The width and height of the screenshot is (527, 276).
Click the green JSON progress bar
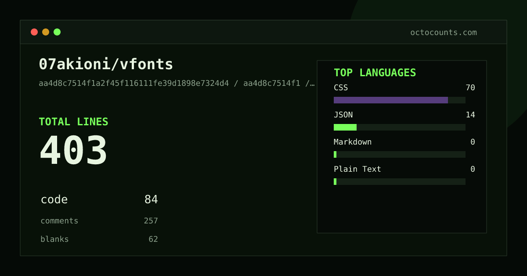pyautogui.click(x=345, y=127)
